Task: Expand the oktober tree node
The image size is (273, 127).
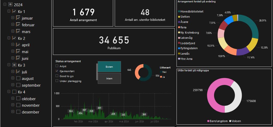Action: point(13,98)
